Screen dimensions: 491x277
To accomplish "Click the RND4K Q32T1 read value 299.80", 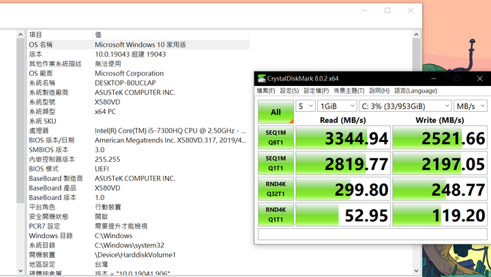I will [x=343, y=188].
